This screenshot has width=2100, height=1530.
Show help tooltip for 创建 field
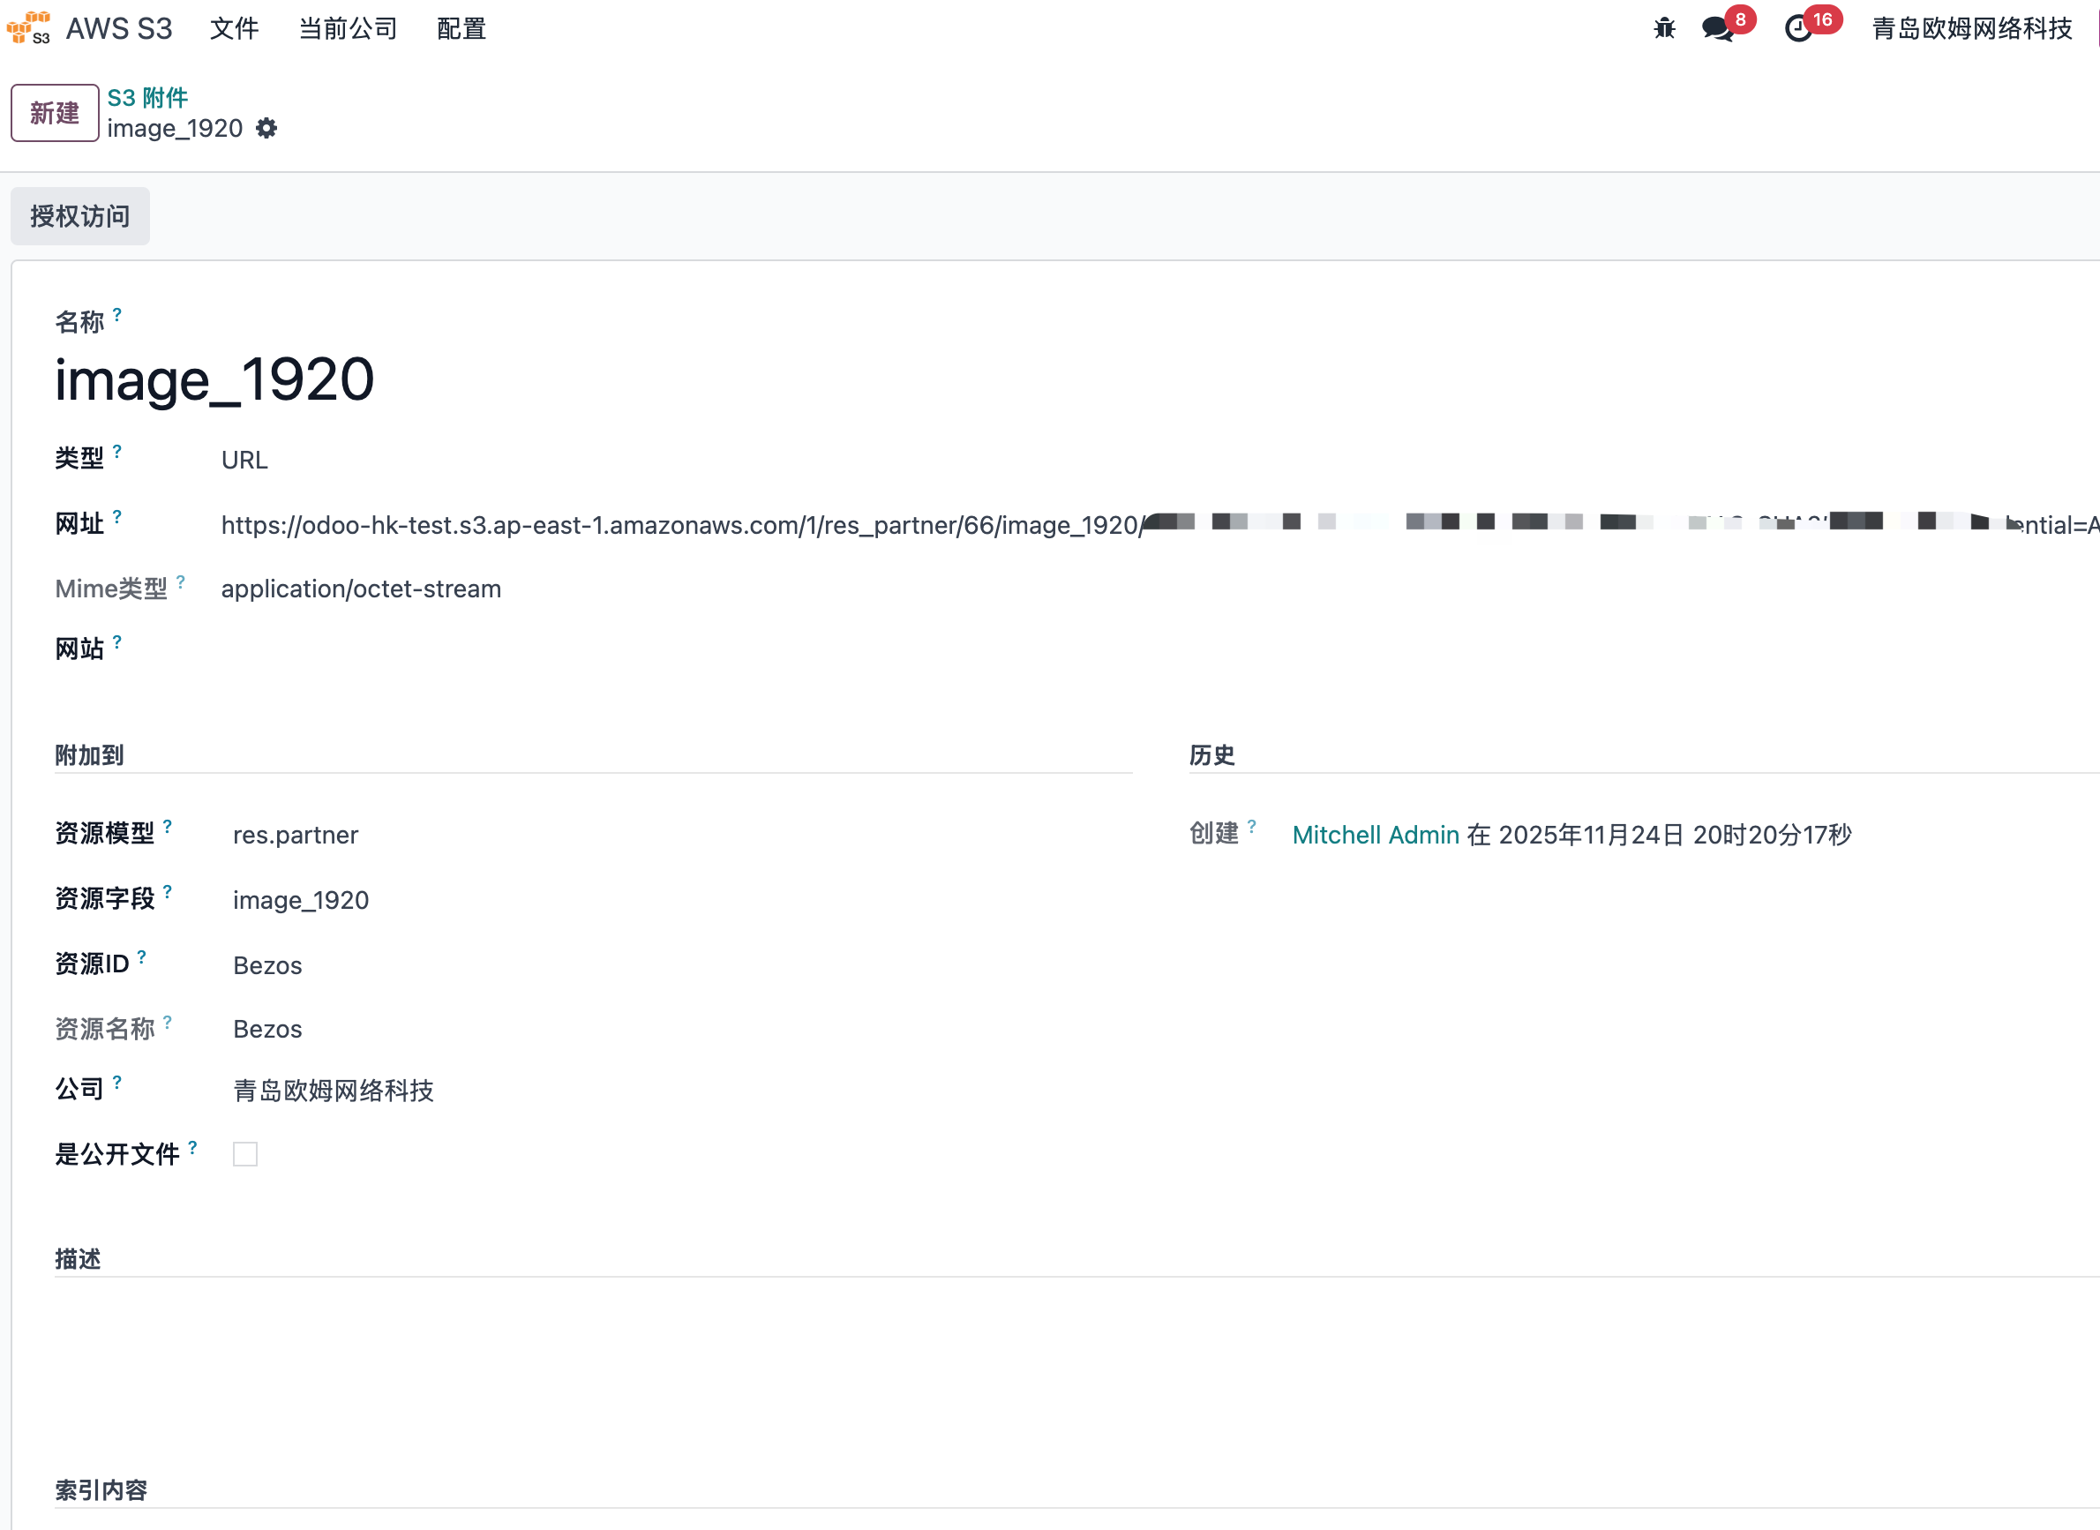1252,826
